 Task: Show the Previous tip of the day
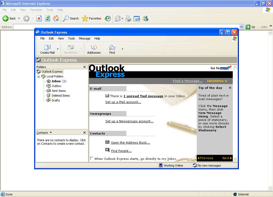coord(206,158)
